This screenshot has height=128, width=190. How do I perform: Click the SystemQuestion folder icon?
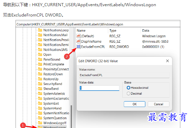coord(40,118)
